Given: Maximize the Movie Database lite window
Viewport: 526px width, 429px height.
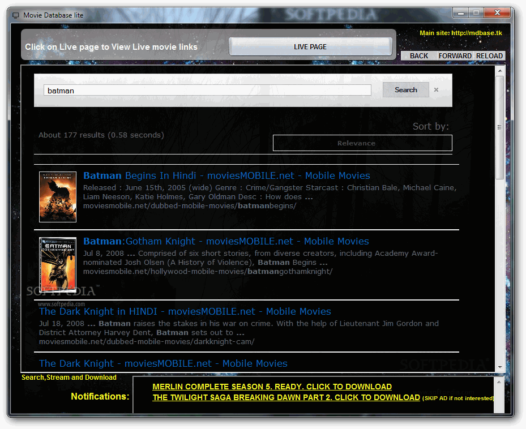Looking at the screenshot, I should [x=476, y=13].
